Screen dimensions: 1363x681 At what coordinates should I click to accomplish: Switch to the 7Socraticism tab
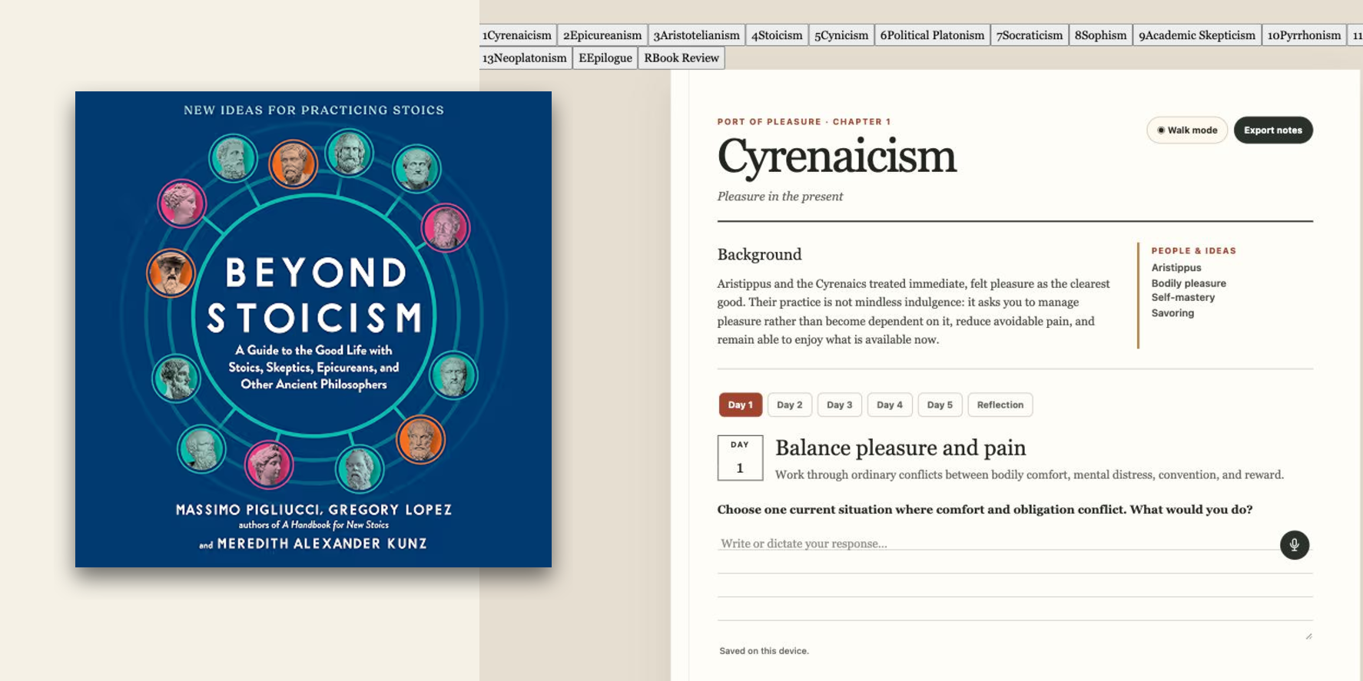pyautogui.click(x=1030, y=35)
